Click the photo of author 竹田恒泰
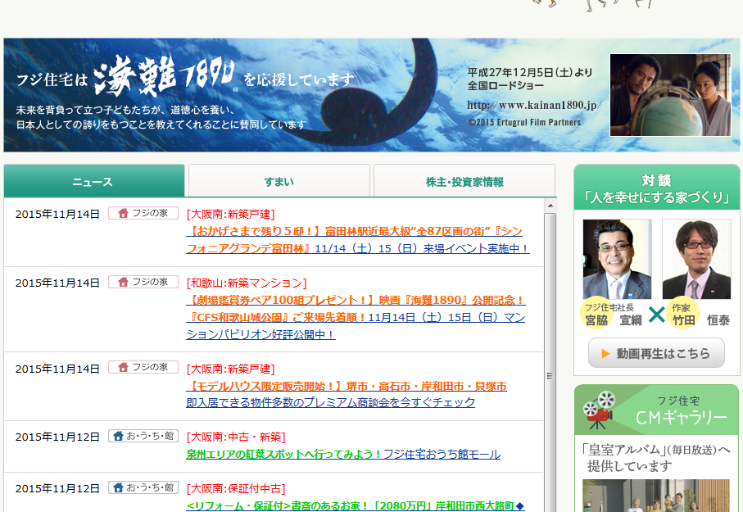The width and height of the screenshot is (743, 512). [696, 258]
